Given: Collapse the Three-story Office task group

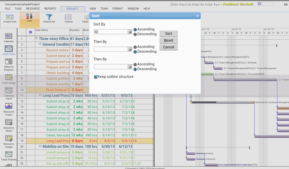Looking at the screenshot, I should click(x=36, y=39).
